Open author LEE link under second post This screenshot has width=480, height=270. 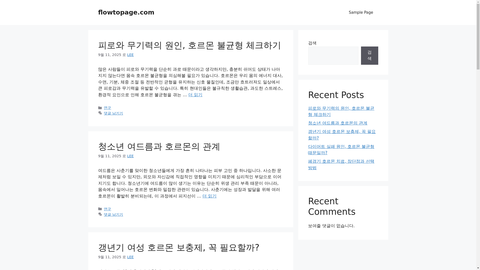point(130,156)
